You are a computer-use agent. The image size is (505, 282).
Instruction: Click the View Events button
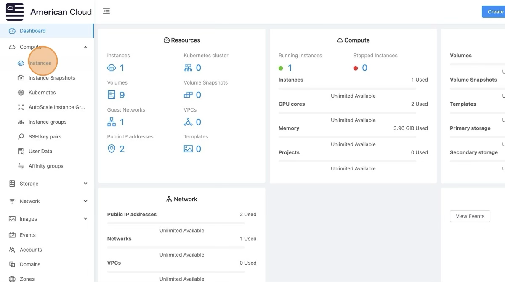[x=470, y=216]
